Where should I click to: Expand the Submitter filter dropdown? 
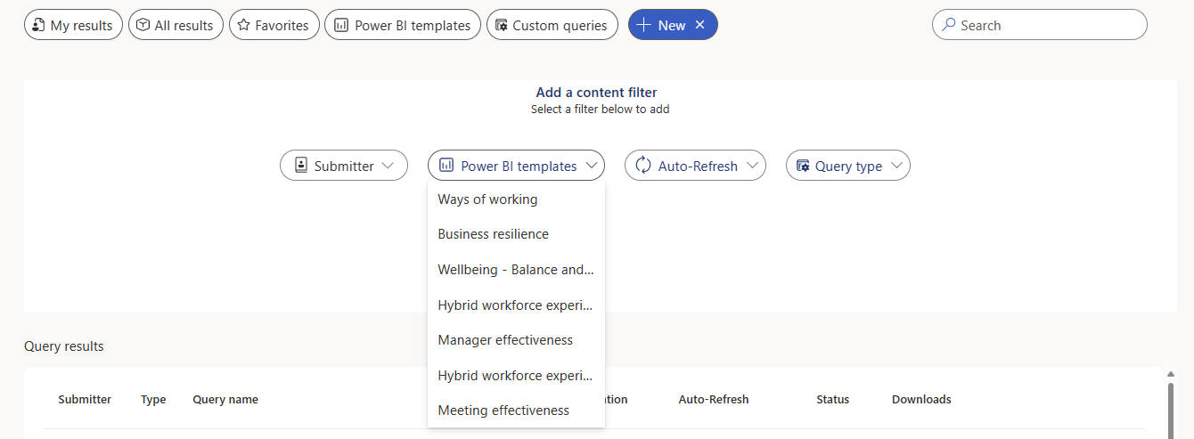344,166
